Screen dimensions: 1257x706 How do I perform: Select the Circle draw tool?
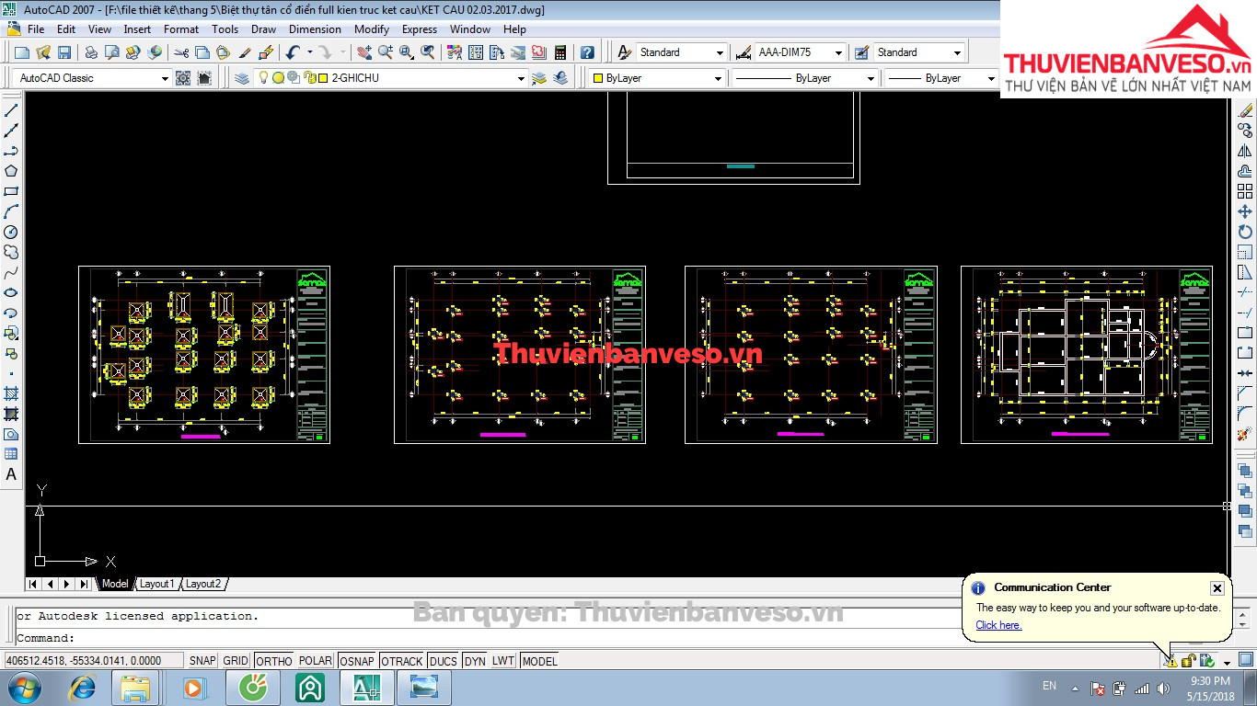click(x=11, y=233)
